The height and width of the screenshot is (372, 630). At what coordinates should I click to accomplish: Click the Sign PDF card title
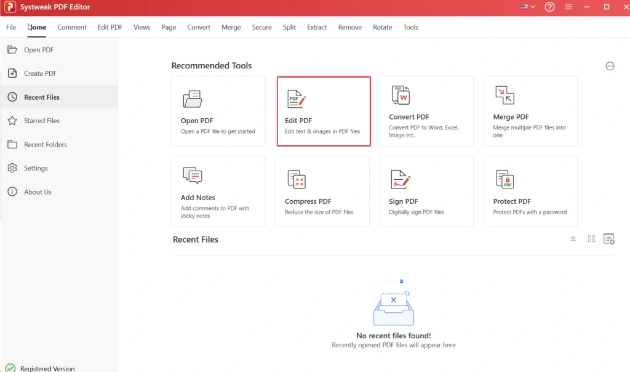click(404, 201)
